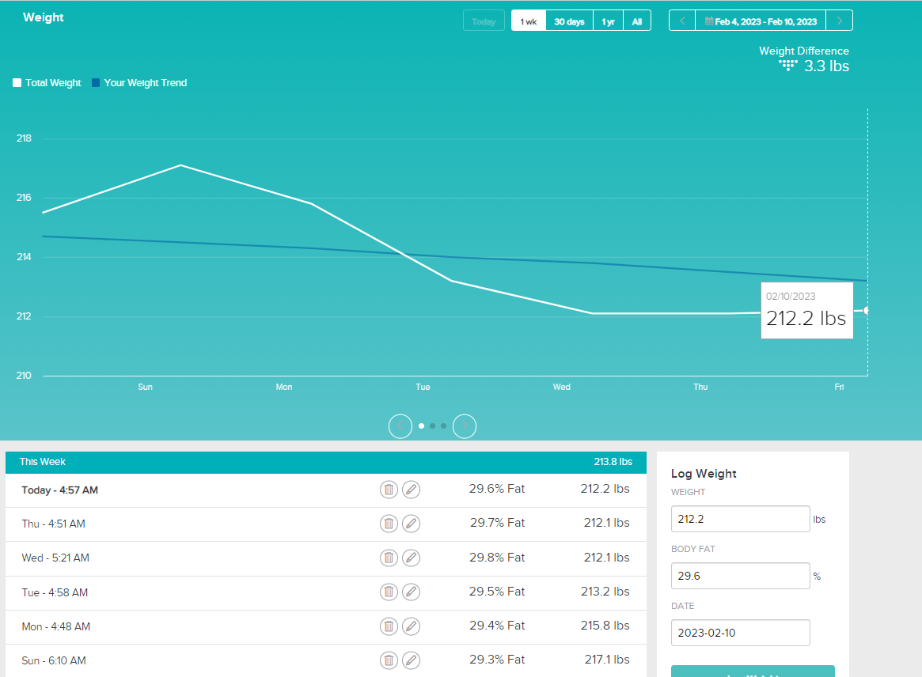The height and width of the screenshot is (677, 922).
Task: Edit Today's 4:57 AM weight entry
Action: pyautogui.click(x=411, y=490)
